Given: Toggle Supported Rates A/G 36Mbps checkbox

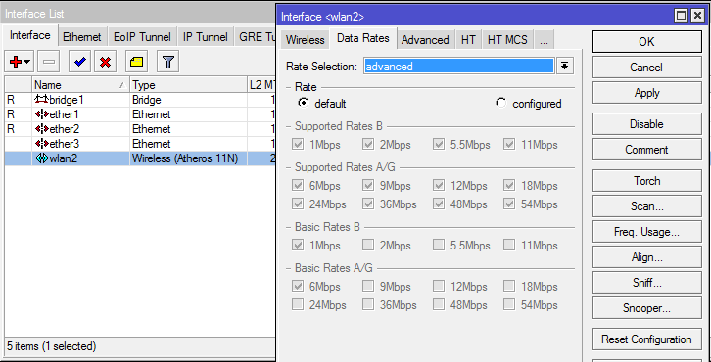Looking at the screenshot, I should 368,204.
